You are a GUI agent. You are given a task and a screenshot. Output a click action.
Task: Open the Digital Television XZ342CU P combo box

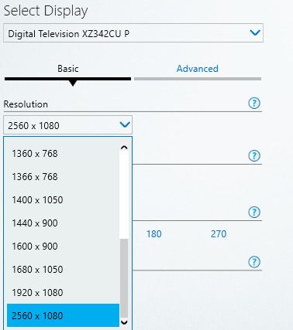pyautogui.click(x=133, y=33)
